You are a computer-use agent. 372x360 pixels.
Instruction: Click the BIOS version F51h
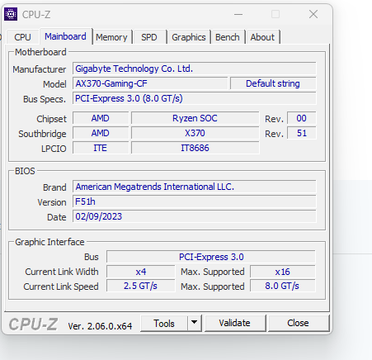pyautogui.click(x=195, y=201)
